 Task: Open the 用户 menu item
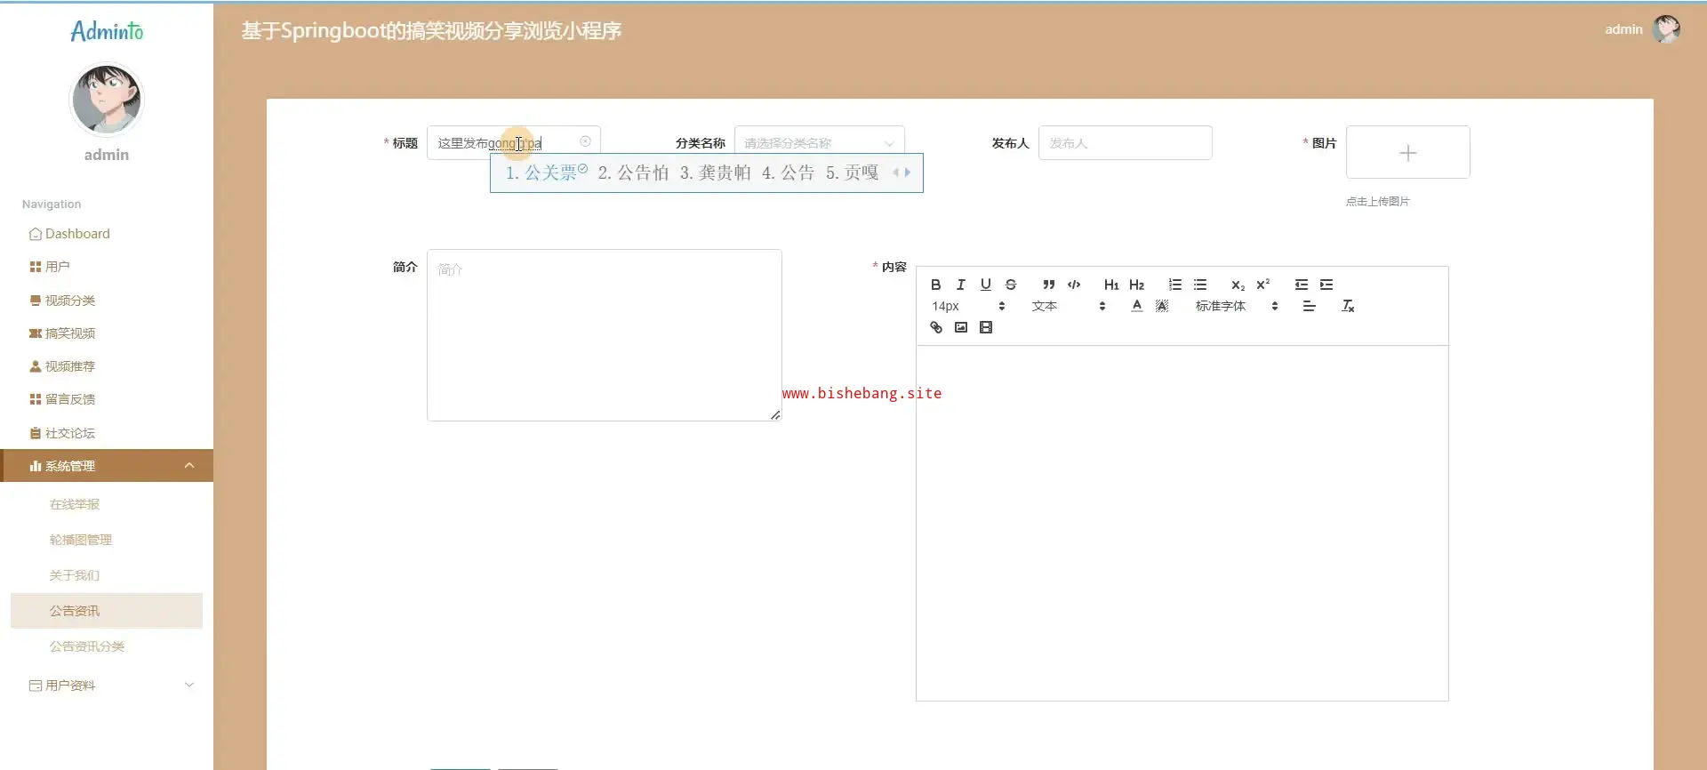107,267
